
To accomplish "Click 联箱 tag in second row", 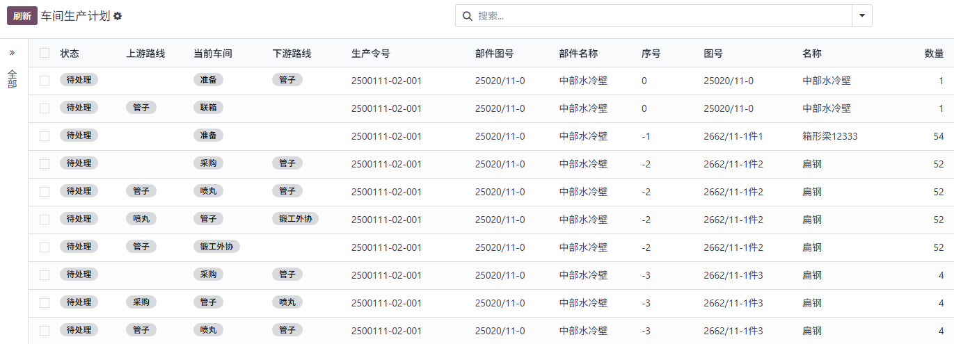I will point(208,108).
